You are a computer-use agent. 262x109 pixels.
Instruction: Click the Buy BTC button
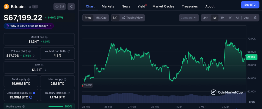250,5
